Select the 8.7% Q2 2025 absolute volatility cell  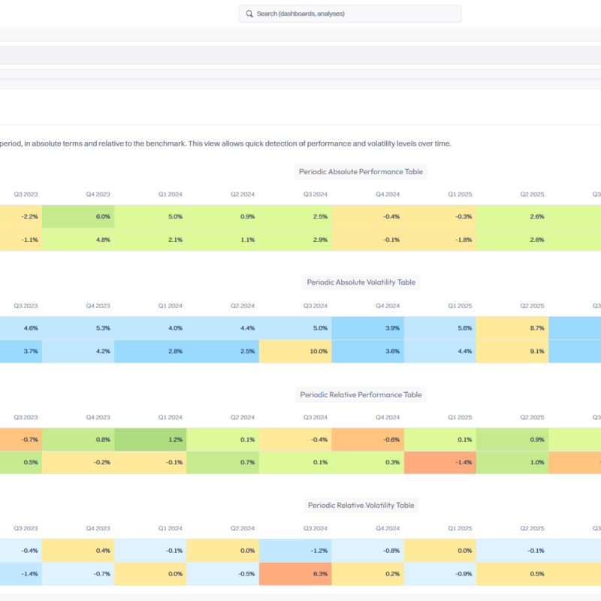click(512, 328)
